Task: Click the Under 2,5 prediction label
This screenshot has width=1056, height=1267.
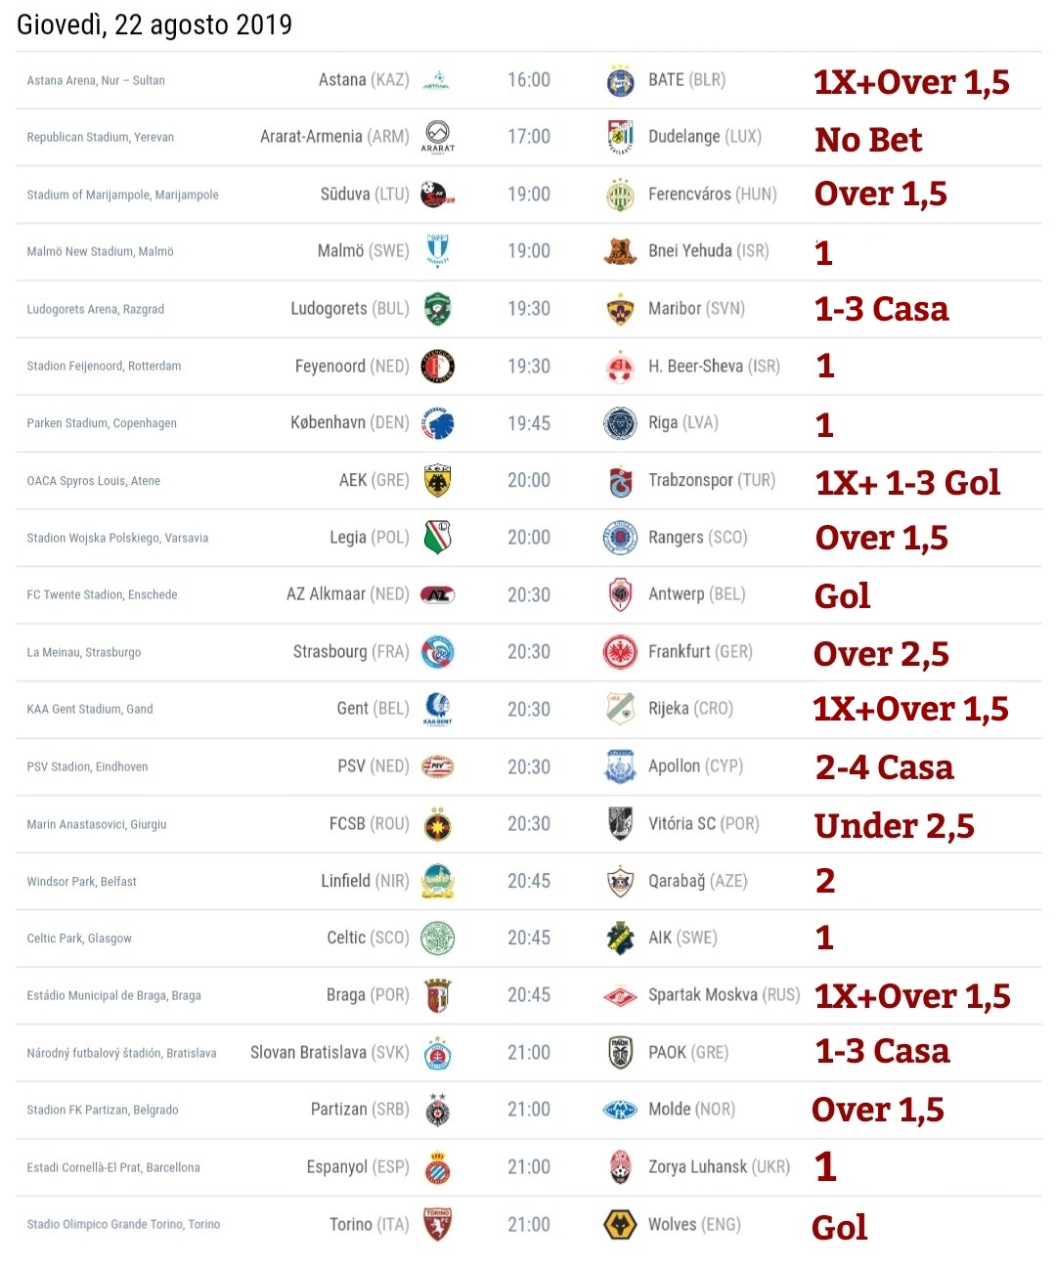Action: click(895, 826)
